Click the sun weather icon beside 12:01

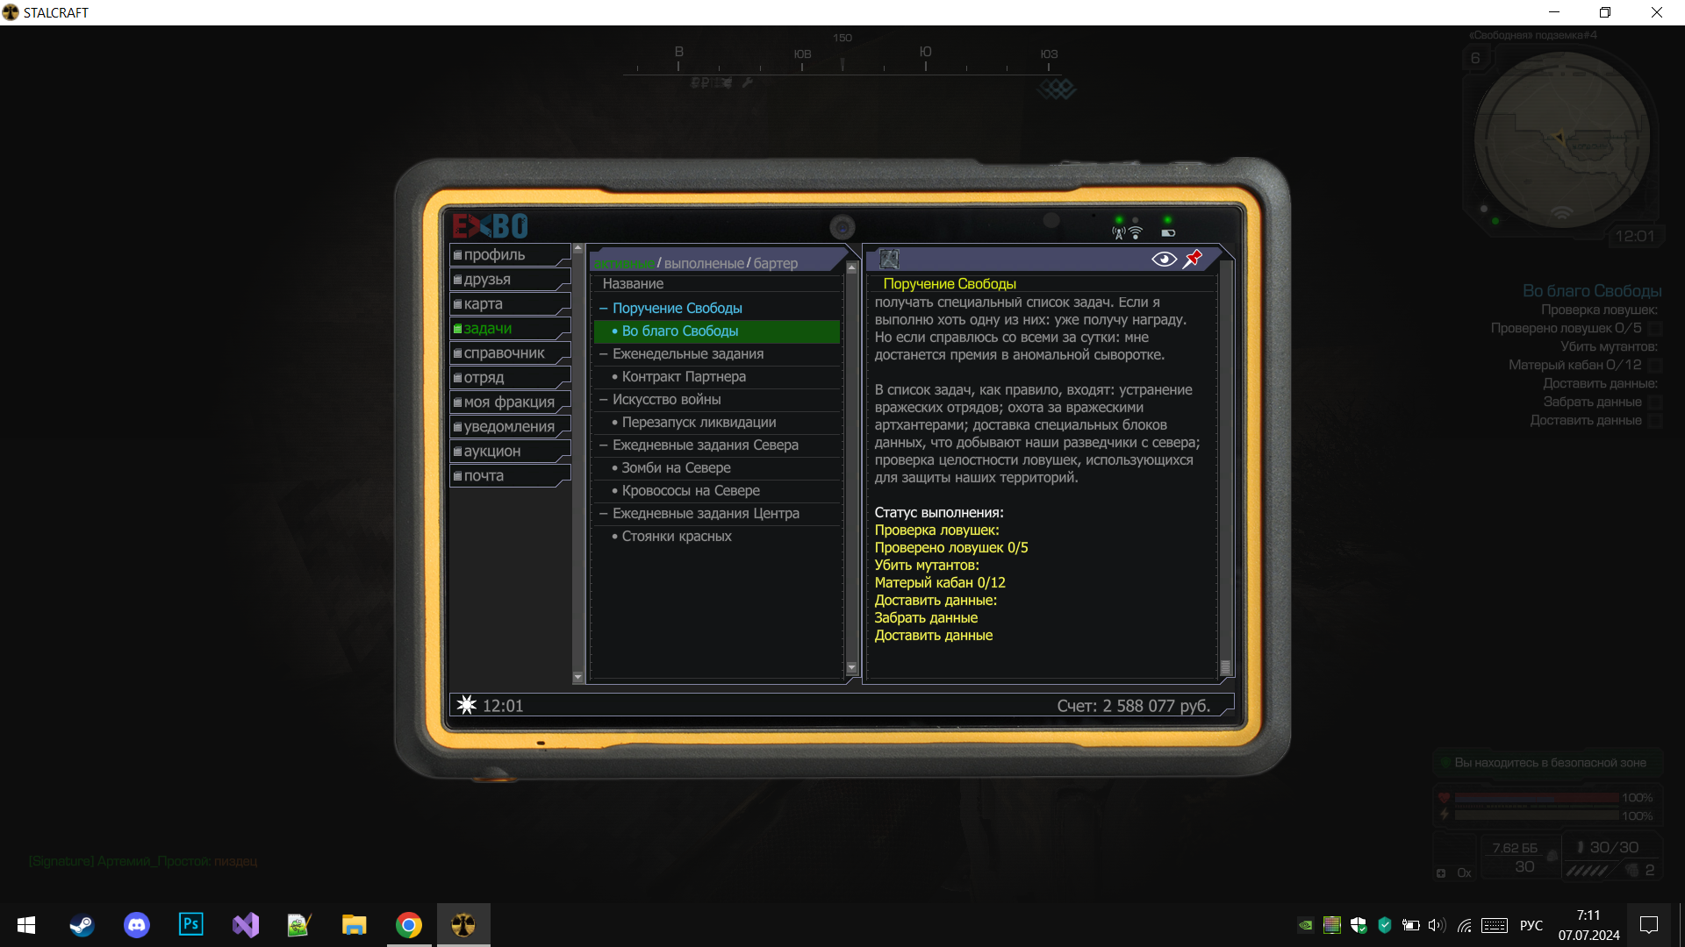(467, 705)
